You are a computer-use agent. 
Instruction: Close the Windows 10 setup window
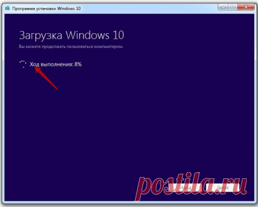coord(246,7)
